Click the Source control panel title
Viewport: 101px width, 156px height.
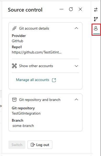tap(25, 10)
